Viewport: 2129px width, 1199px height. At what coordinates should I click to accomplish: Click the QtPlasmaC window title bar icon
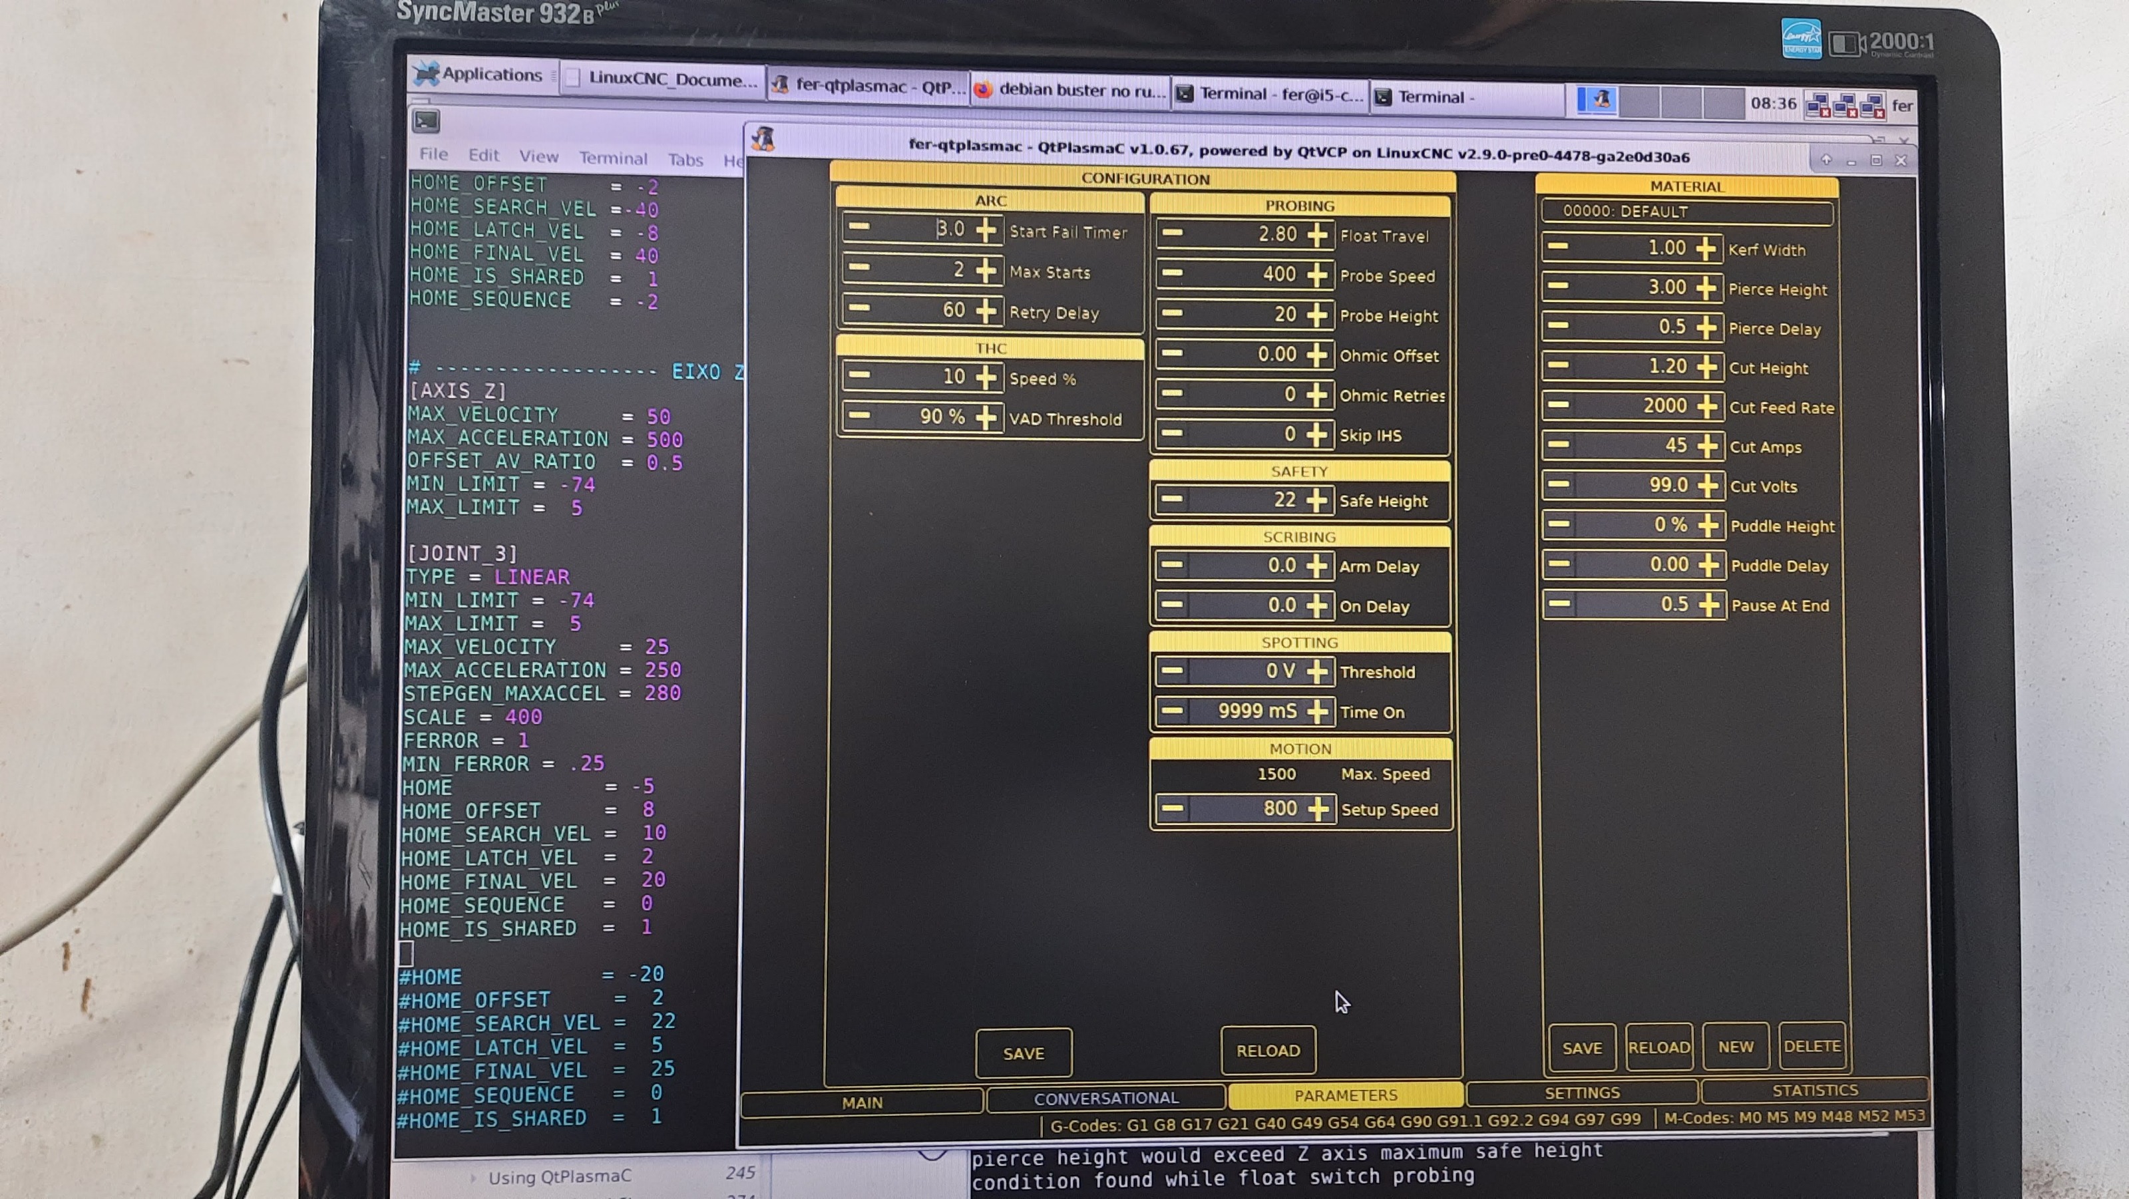(x=762, y=139)
